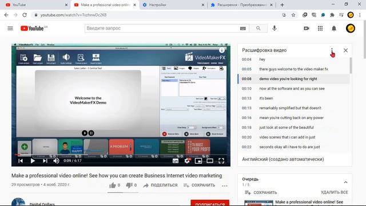Mute the video volume
Screen dimensions: 366x206
point(56,161)
